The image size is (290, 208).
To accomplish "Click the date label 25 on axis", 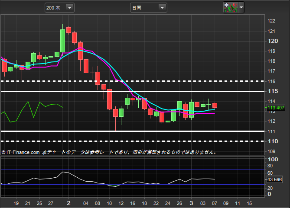I will (x=39, y=203).
